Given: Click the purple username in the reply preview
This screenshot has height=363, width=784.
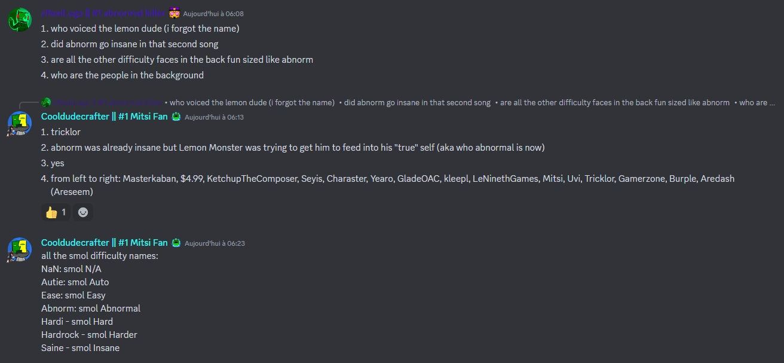Looking at the screenshot, I should tap(108, 102).
